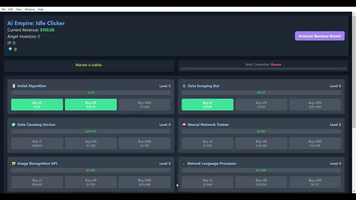The height and width of the screenshot is (200, 356).
Task: Click the Initial Algorithm $1.00 progress bar
Action: coord(91,93)
